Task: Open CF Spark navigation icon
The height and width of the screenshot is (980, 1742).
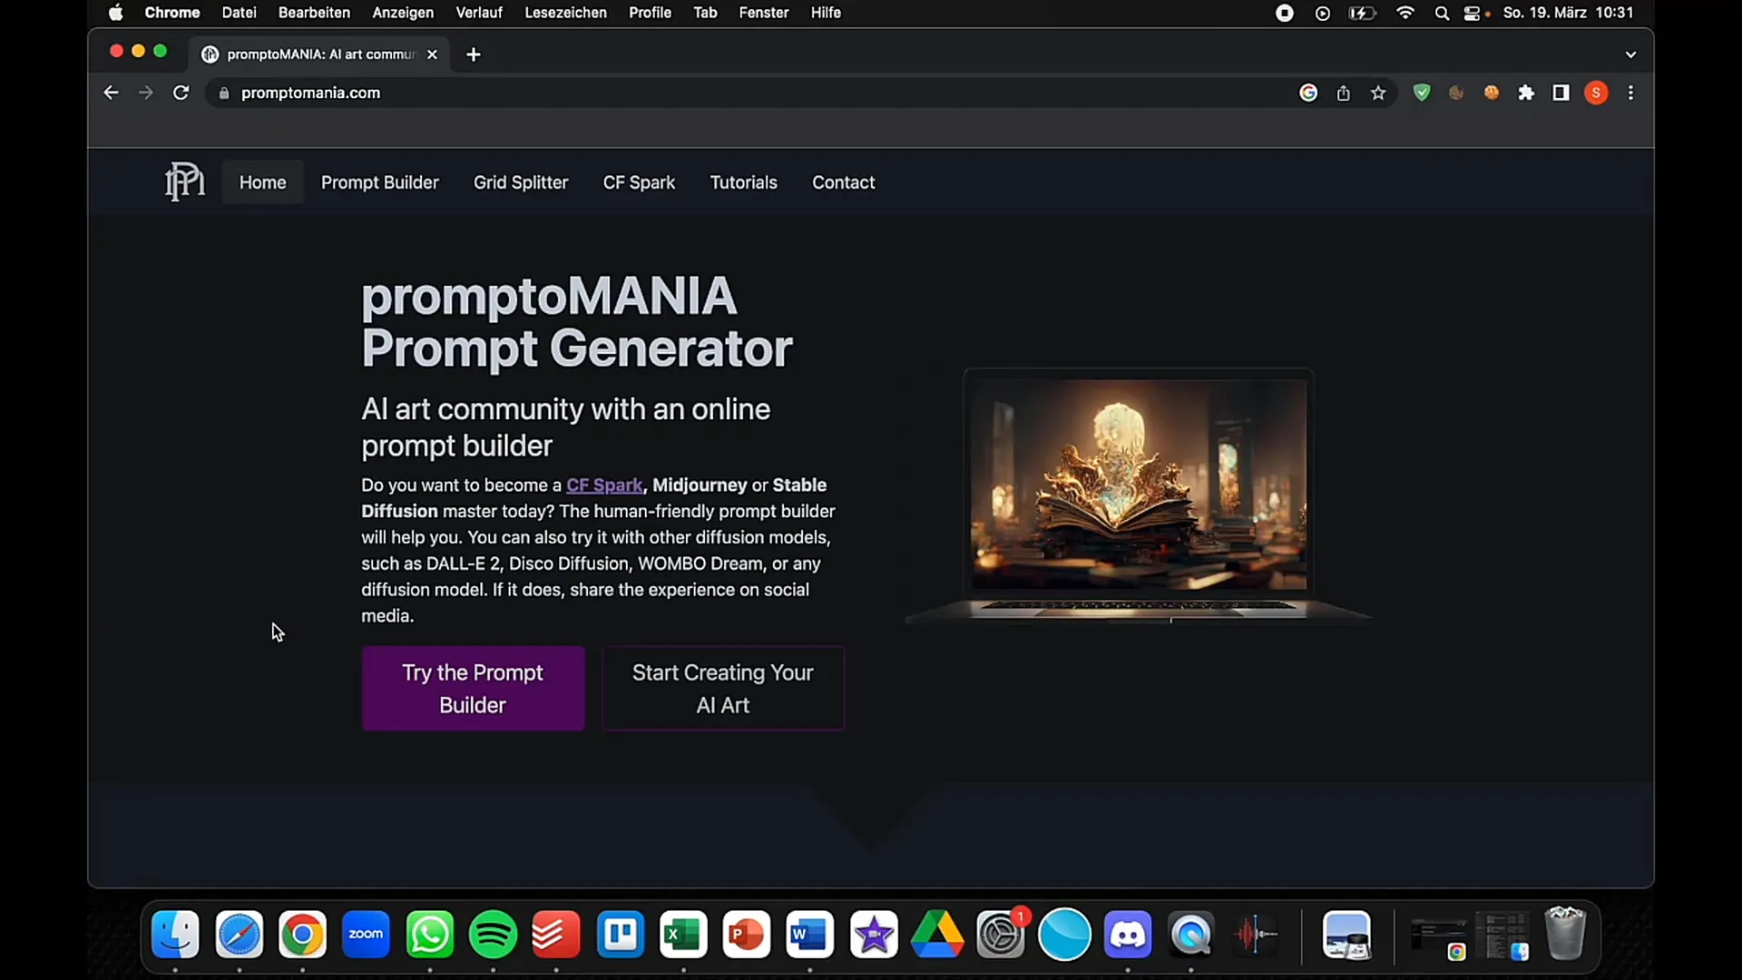Action: point(639,181)
